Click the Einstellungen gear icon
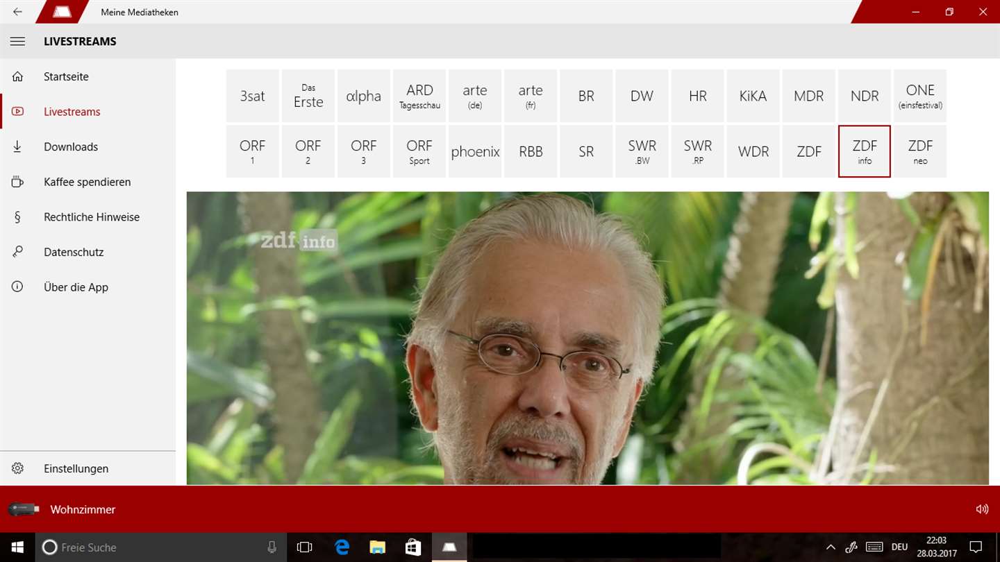The image size is (1000, 562). (x=17, y=468)
